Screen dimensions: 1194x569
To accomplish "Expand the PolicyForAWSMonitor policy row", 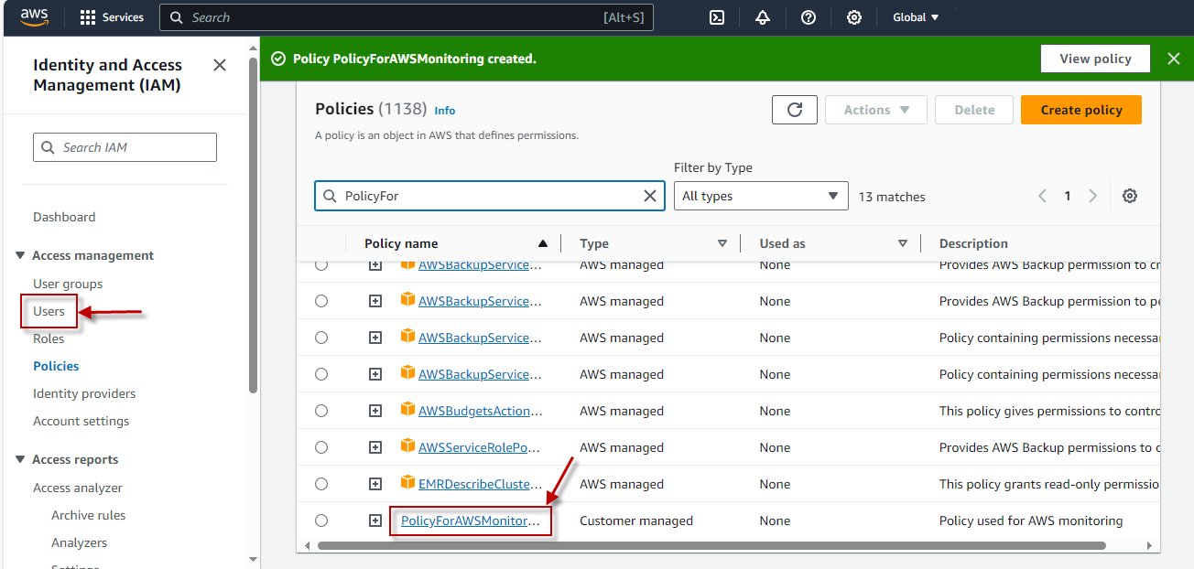I will click(375, 521).
